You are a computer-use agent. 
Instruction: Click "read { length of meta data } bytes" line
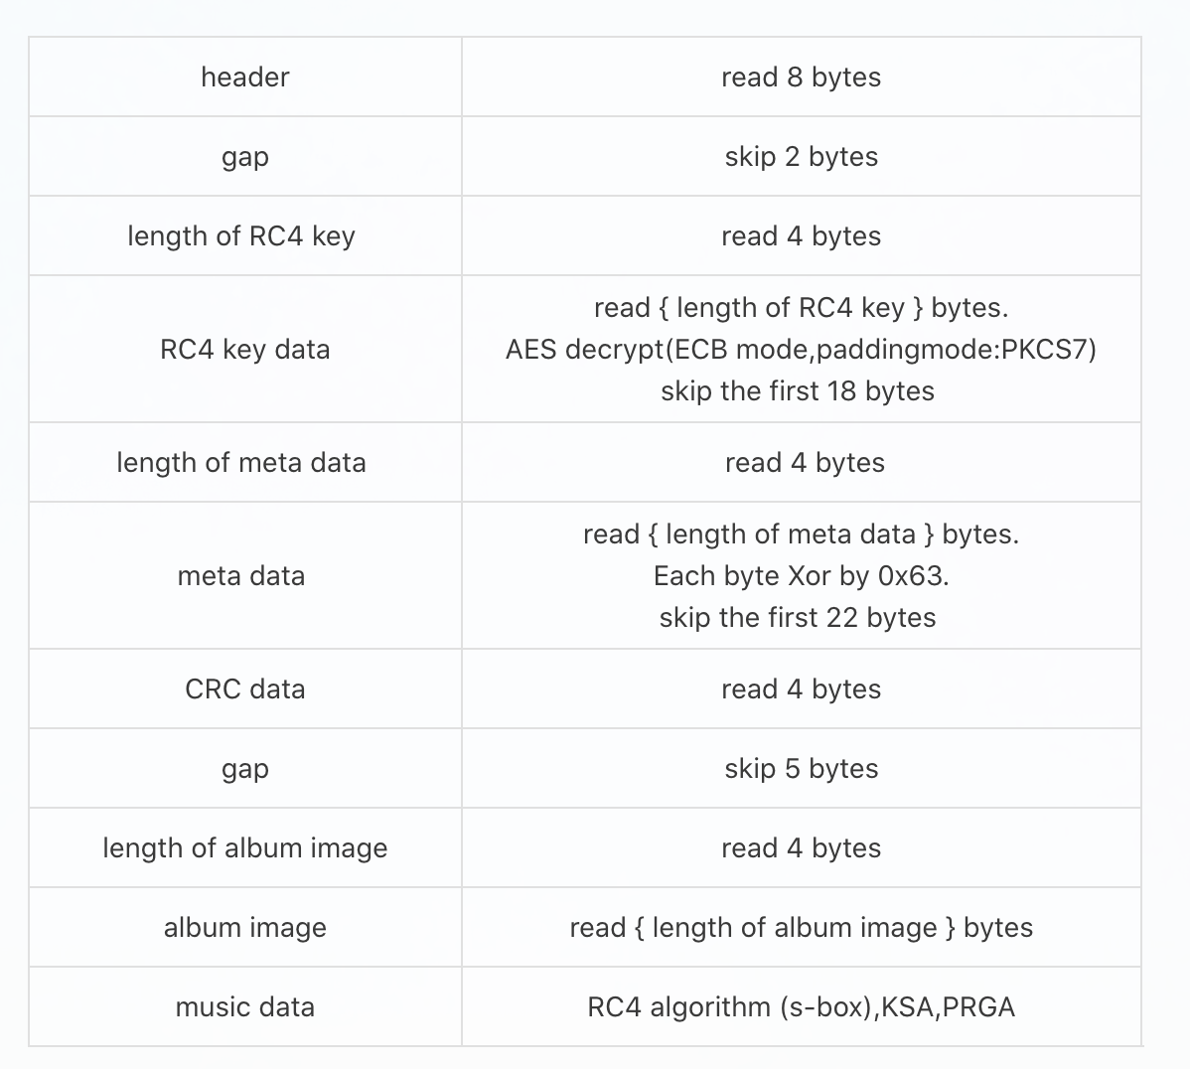click(801, 534)
